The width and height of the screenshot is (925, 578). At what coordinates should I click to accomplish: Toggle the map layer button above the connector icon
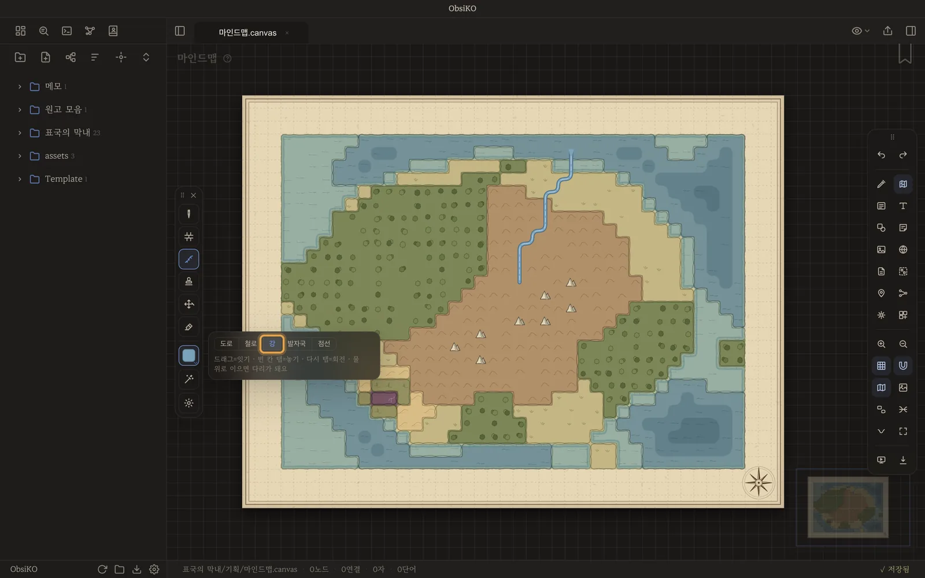(x=881, y=387)
